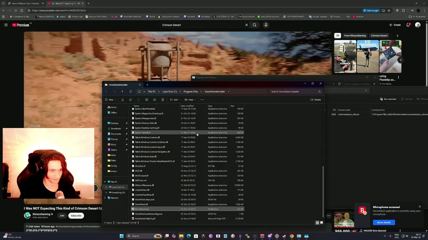428x240 pixels.
Task: Reload the browser page
Action: pyautogui.click(x=15, y=10)
